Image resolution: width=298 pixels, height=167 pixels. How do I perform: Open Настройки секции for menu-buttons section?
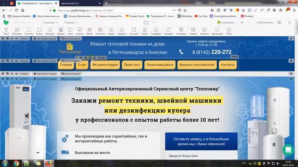(45, 61)
